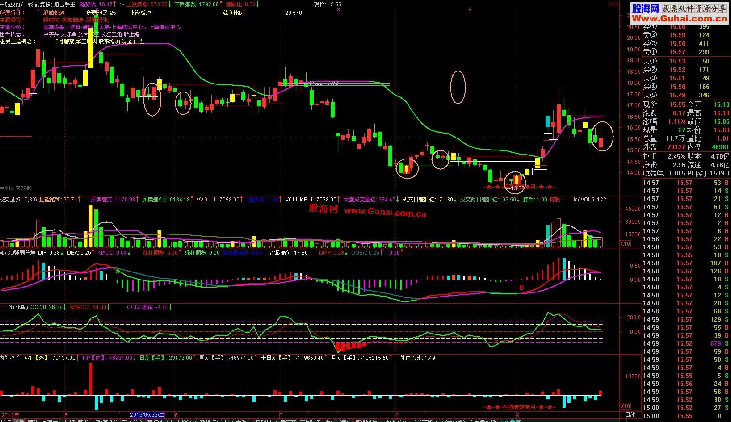Open the 日线 period selector
Screen dimensions: 731x422
pyautogui.click(x=630, y=415)
